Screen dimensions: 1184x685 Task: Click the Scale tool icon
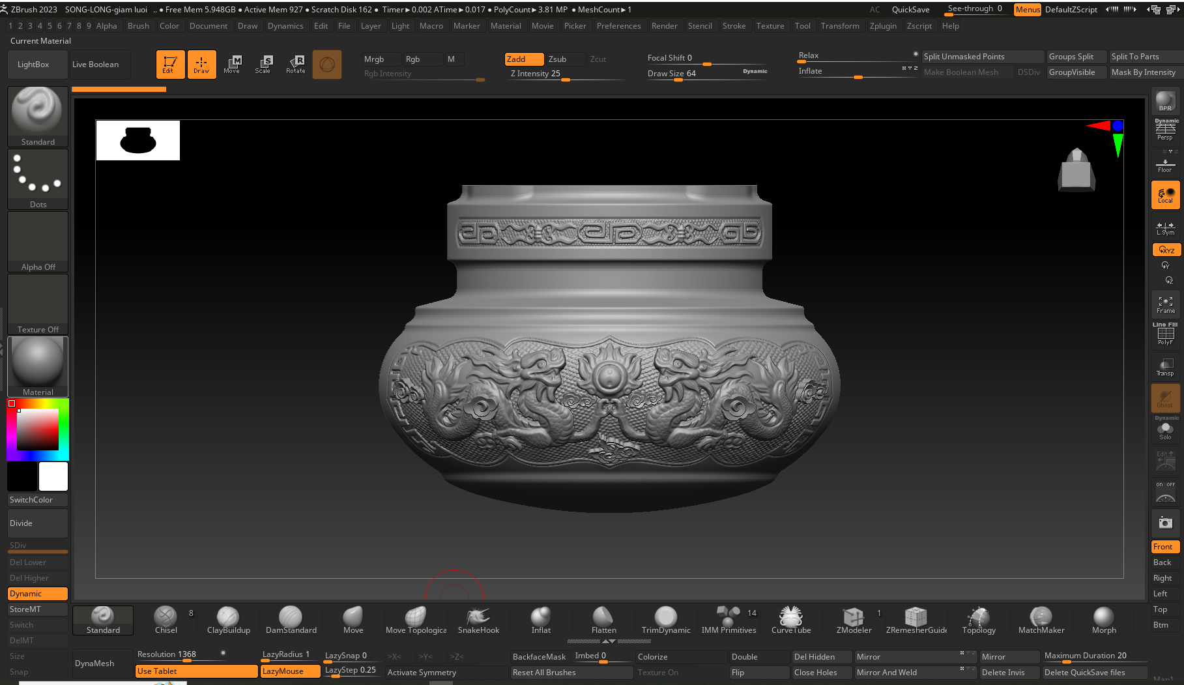point(263,64)
